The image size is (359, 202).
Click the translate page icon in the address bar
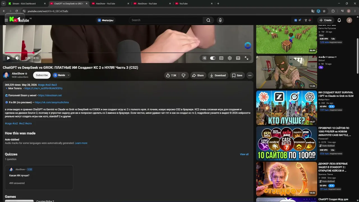(x=313, y=11)
